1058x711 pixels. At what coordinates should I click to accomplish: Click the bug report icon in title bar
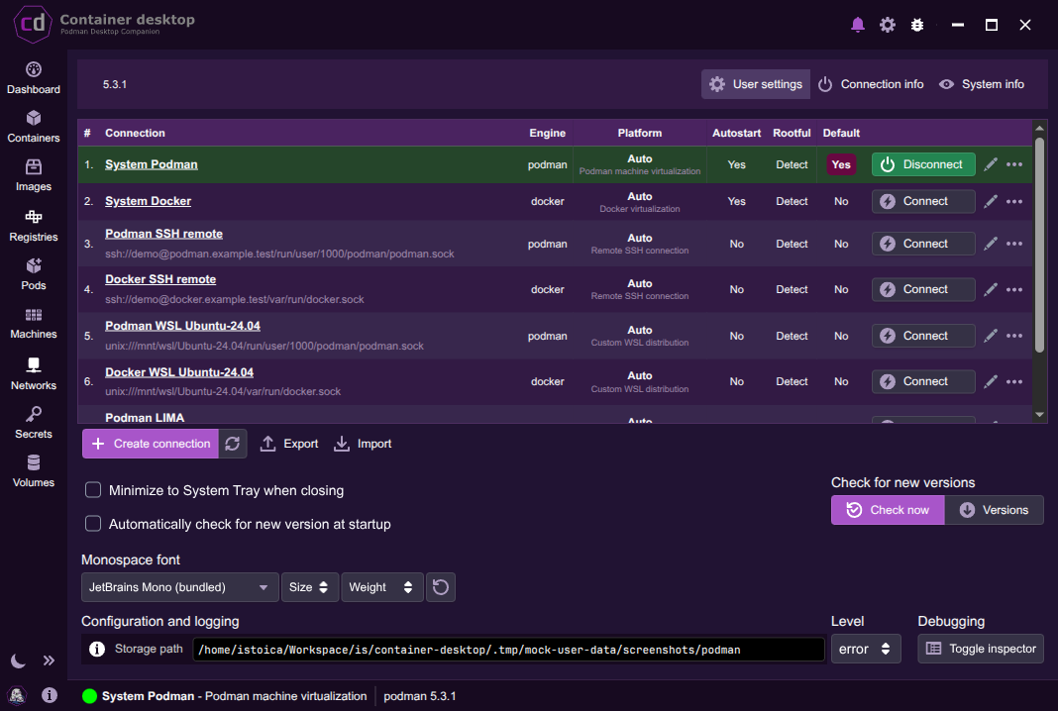917,25
